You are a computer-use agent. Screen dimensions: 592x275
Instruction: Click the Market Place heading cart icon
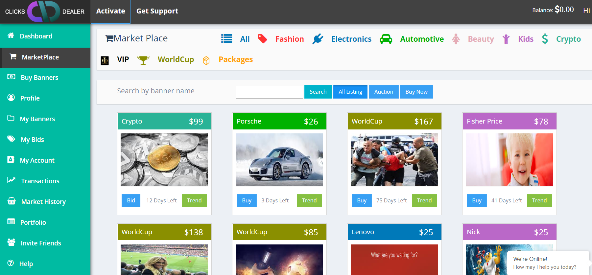point(109,39)
